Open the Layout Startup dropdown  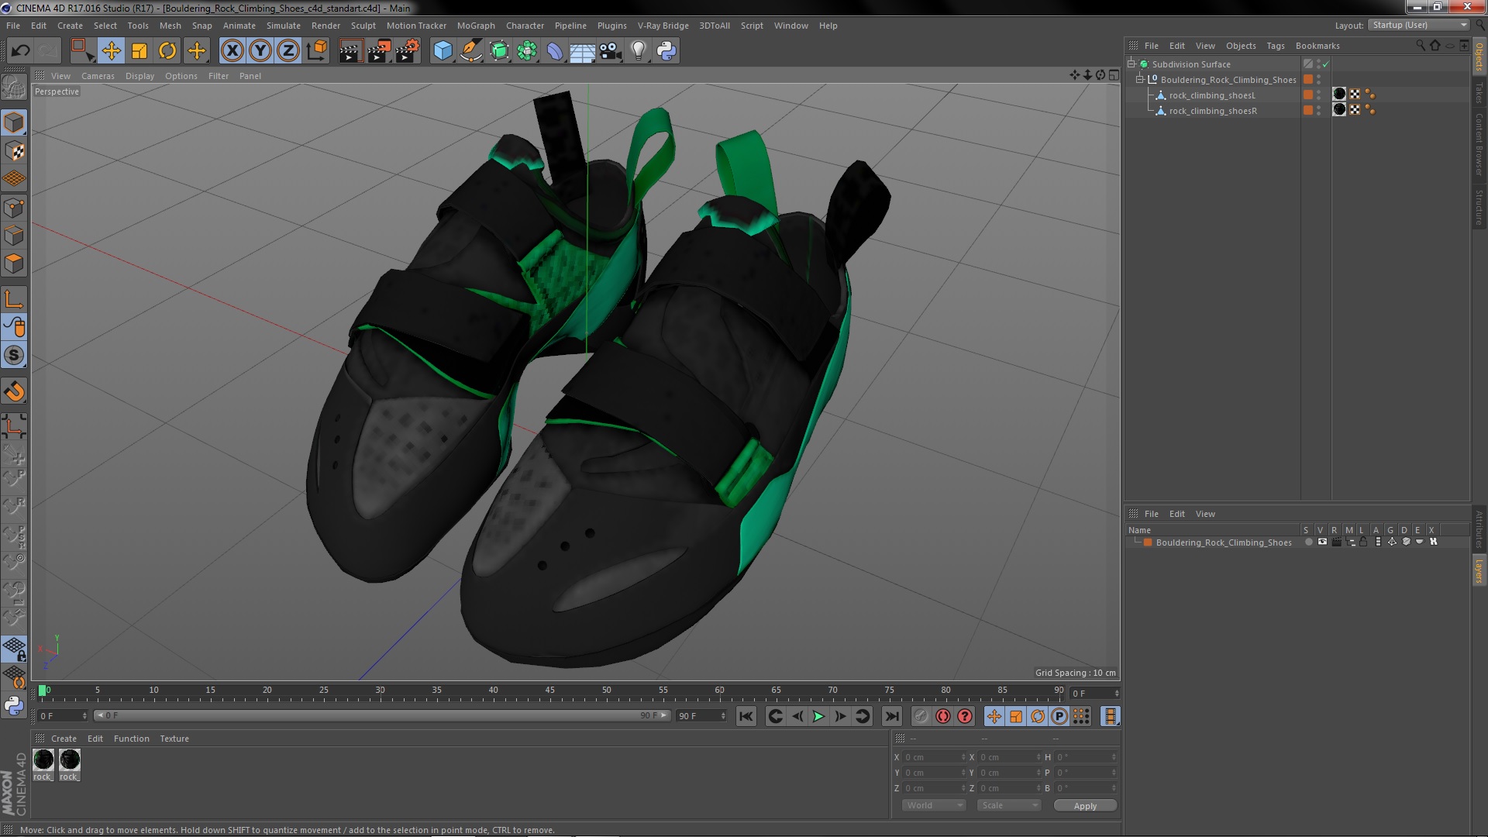click(x=1420, y=25)
